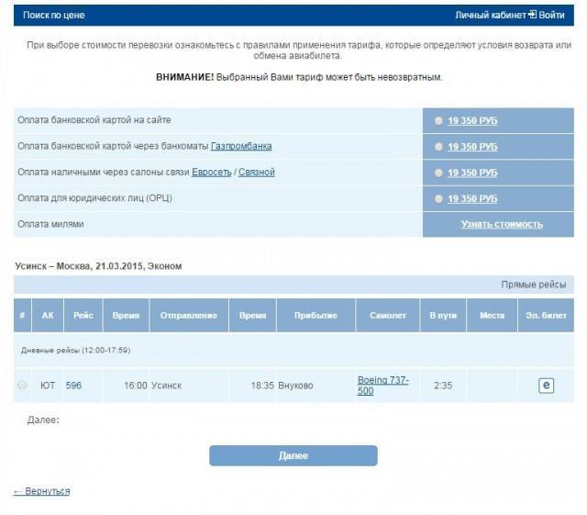Click the Поиск по цене header title

(x=53, y=15)
